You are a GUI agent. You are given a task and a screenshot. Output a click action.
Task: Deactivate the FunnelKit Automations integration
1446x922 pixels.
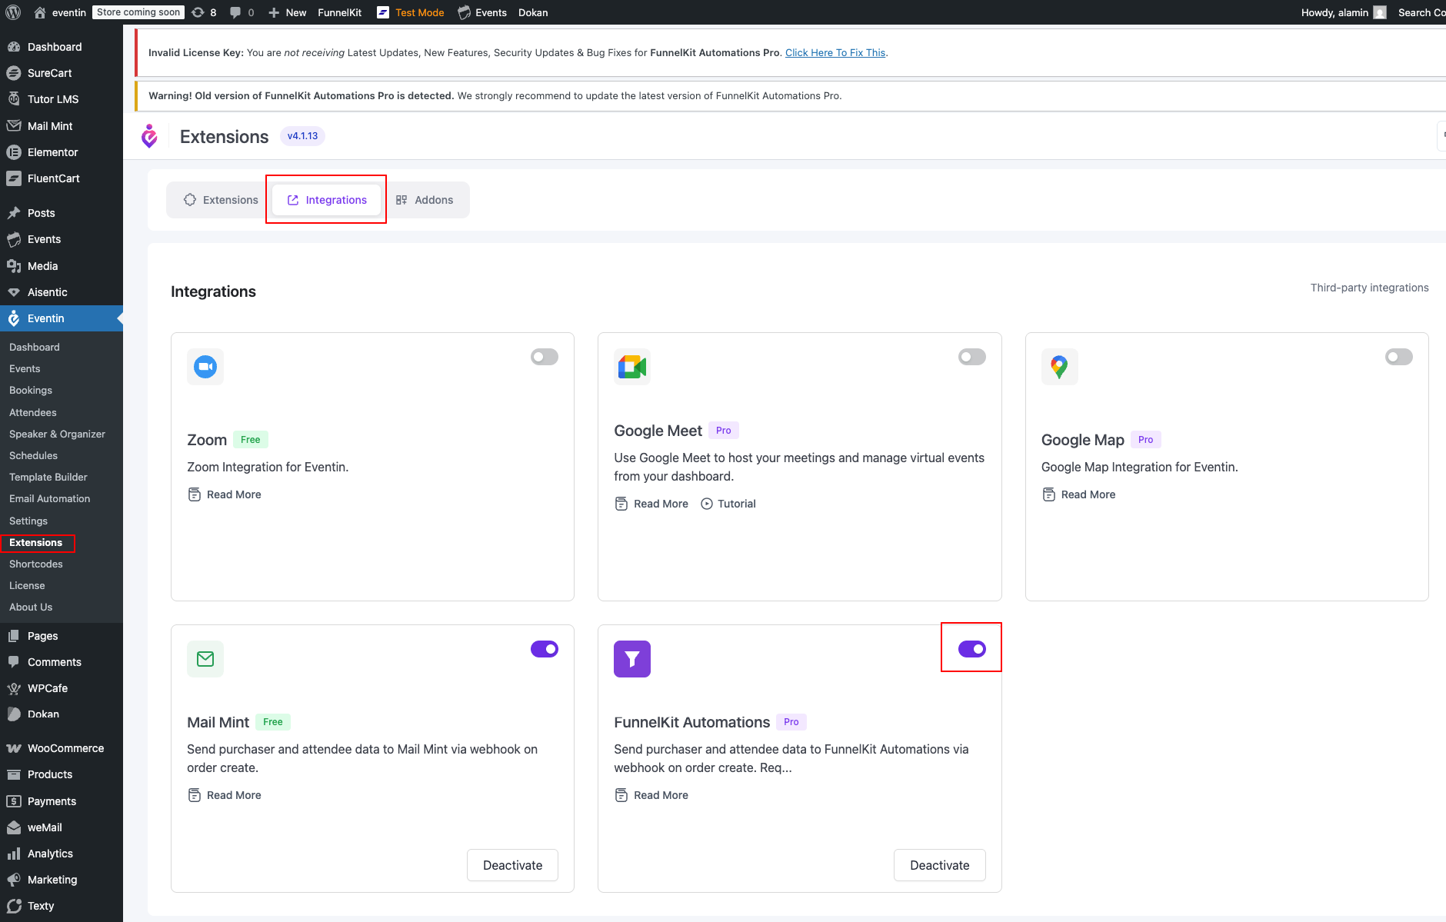click(940, 865)
